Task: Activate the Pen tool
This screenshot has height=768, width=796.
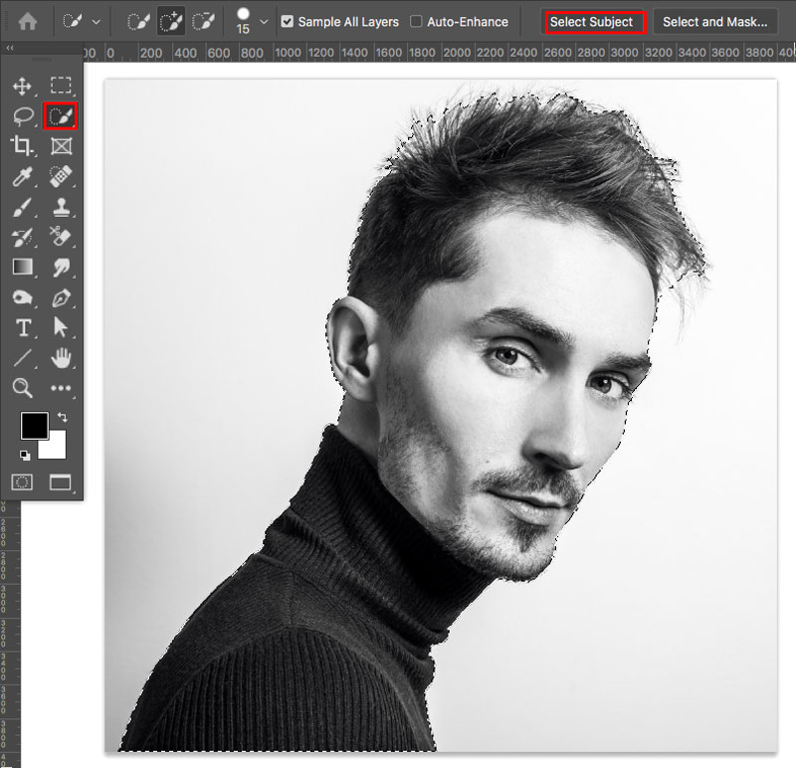Action: point(60,297)
